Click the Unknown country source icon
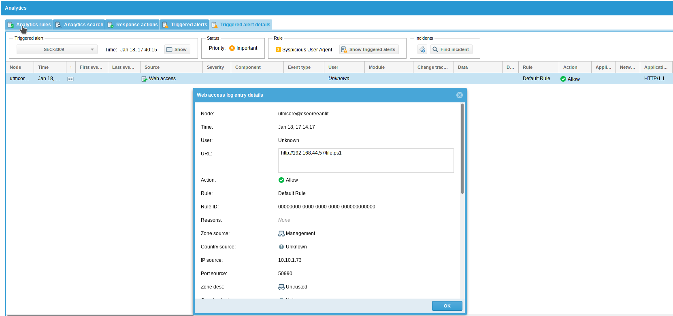The width and height of the screenshot is (673, 316). (281, 247)
